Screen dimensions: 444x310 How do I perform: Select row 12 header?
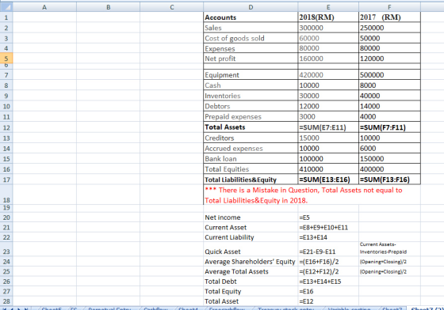pos(6,127)
